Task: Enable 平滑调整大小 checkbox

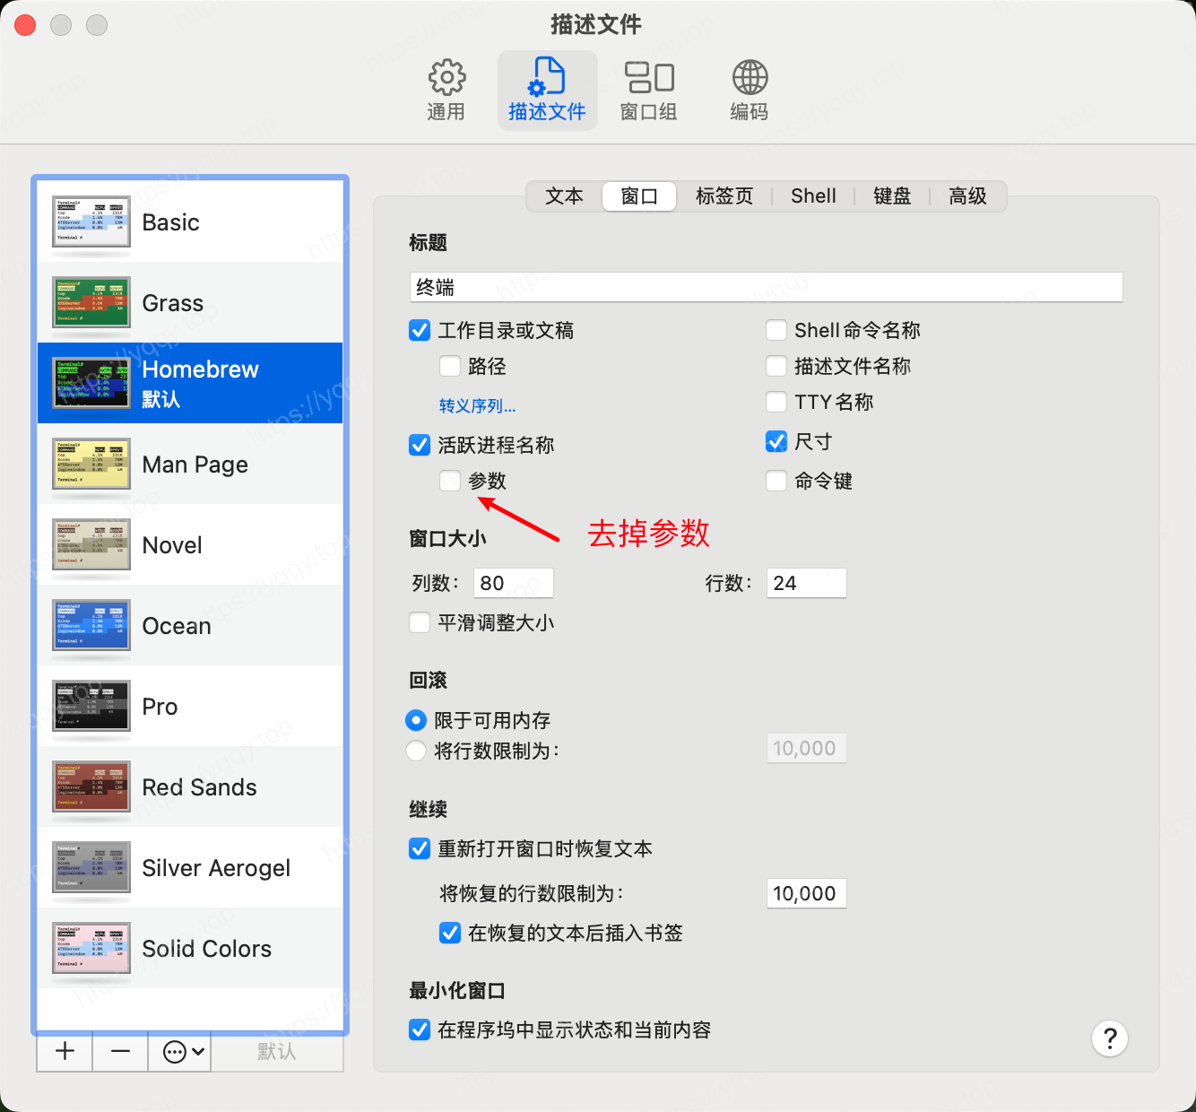Action: click(x=420, y=622)
